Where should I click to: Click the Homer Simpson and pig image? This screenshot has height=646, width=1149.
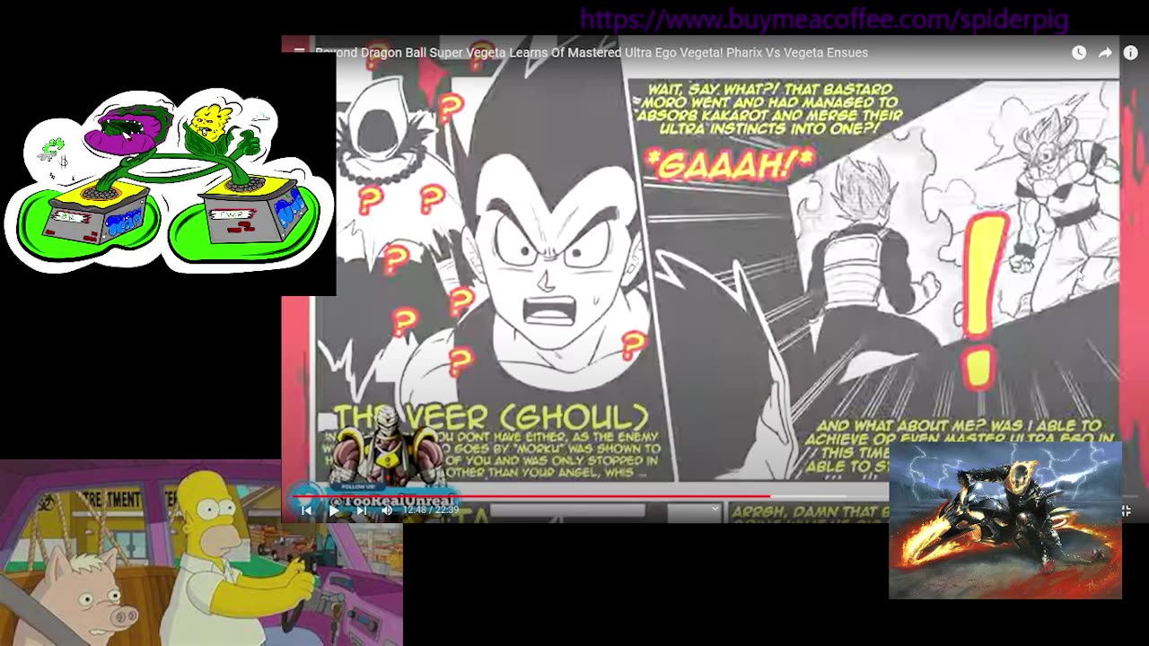[201, 553]
